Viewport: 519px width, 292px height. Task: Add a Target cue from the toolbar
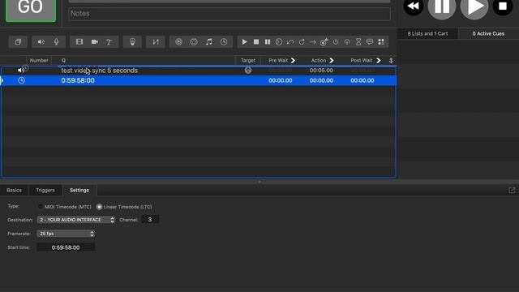click(324, 42)
